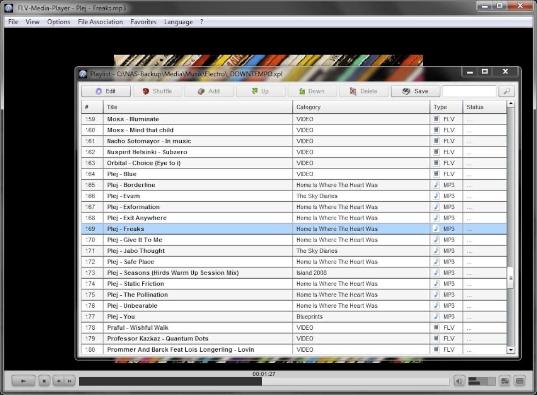Click the playlist scrollbar down arrow
The image size is (537, 395).
(x=511, y=350)
